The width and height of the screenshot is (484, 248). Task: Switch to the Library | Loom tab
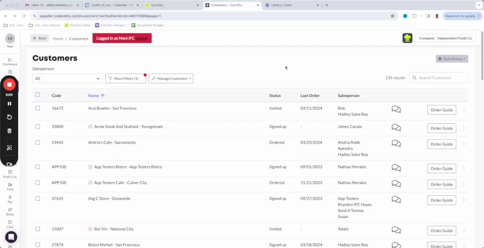coord(292,5)
